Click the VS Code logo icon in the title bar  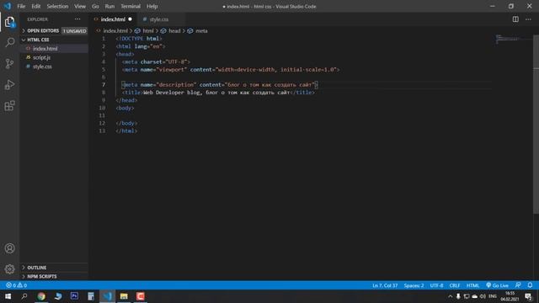(x=8, y=6)
